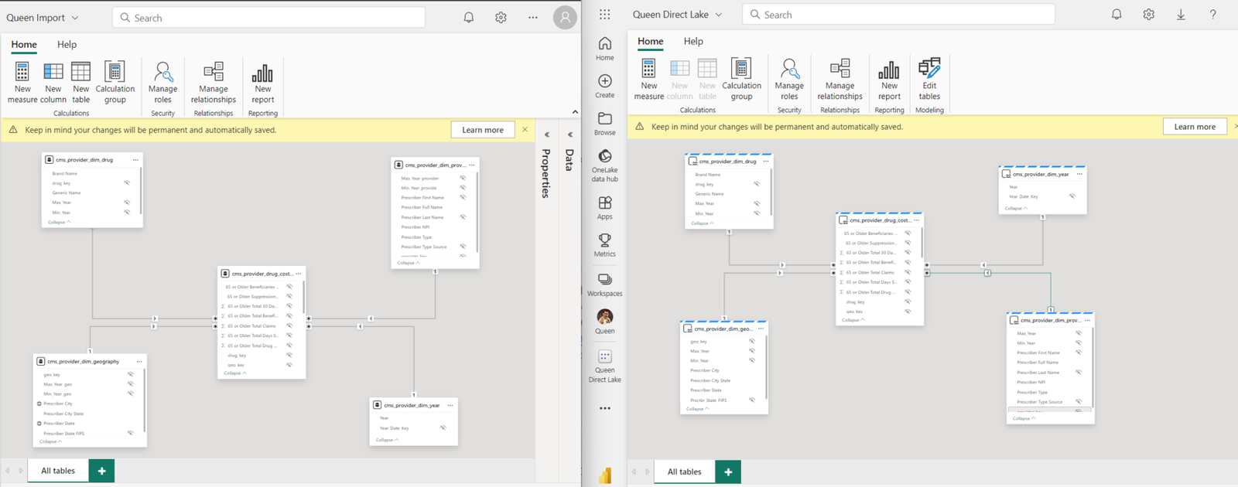Toggle visibility of drug_key in left cms_provider_dim_drug

click(127, 183)
